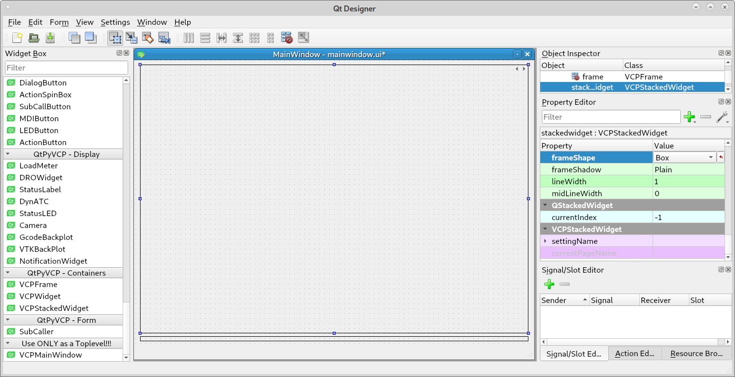Screen dimensions: 735x377
Task: Collapse the QtPyVCP - Form category
Action: tap(8, 320)
